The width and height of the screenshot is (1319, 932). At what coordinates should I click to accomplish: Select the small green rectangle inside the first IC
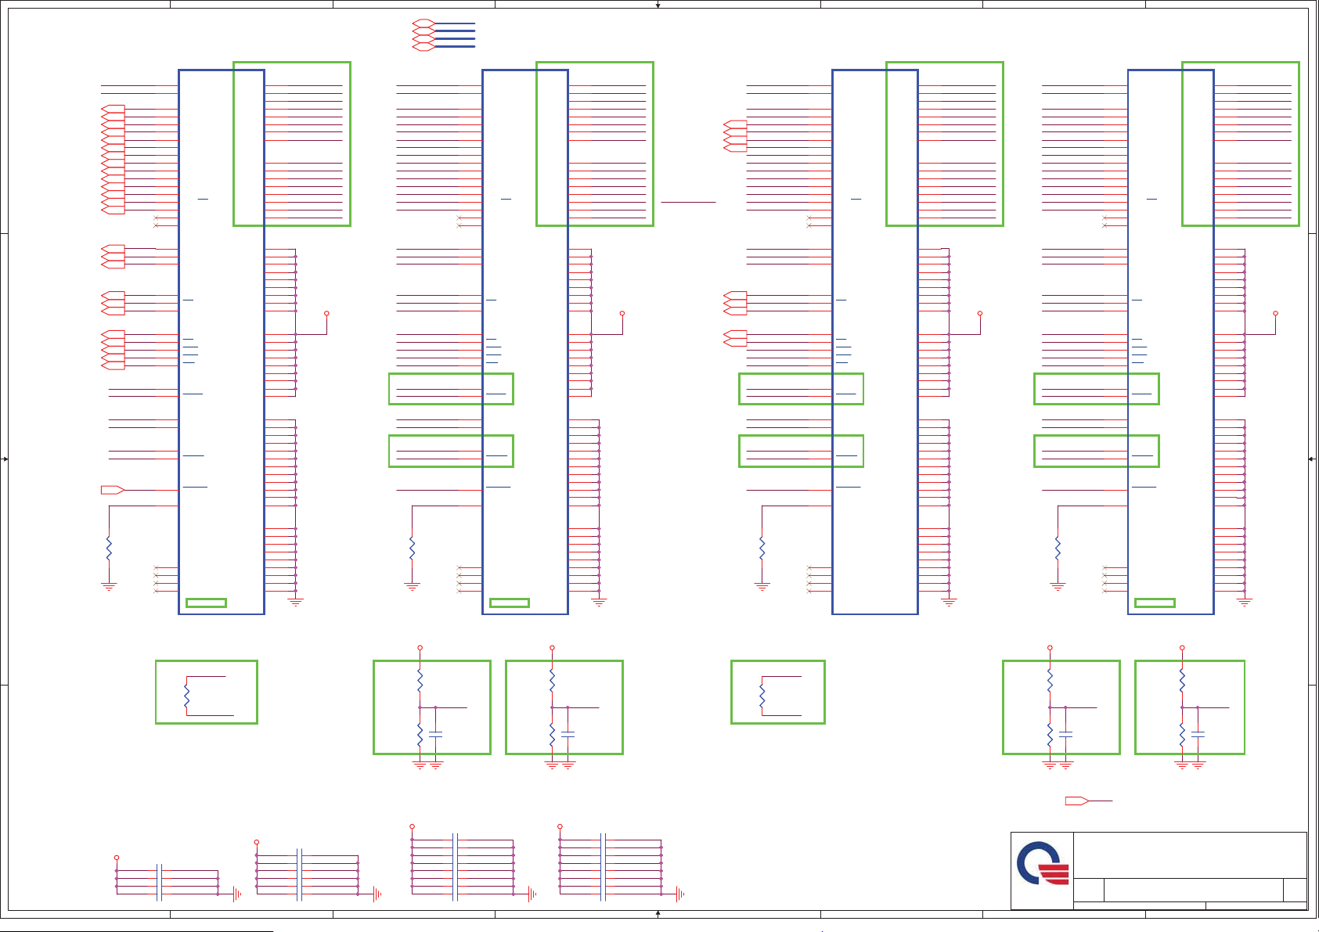point(206,603)
